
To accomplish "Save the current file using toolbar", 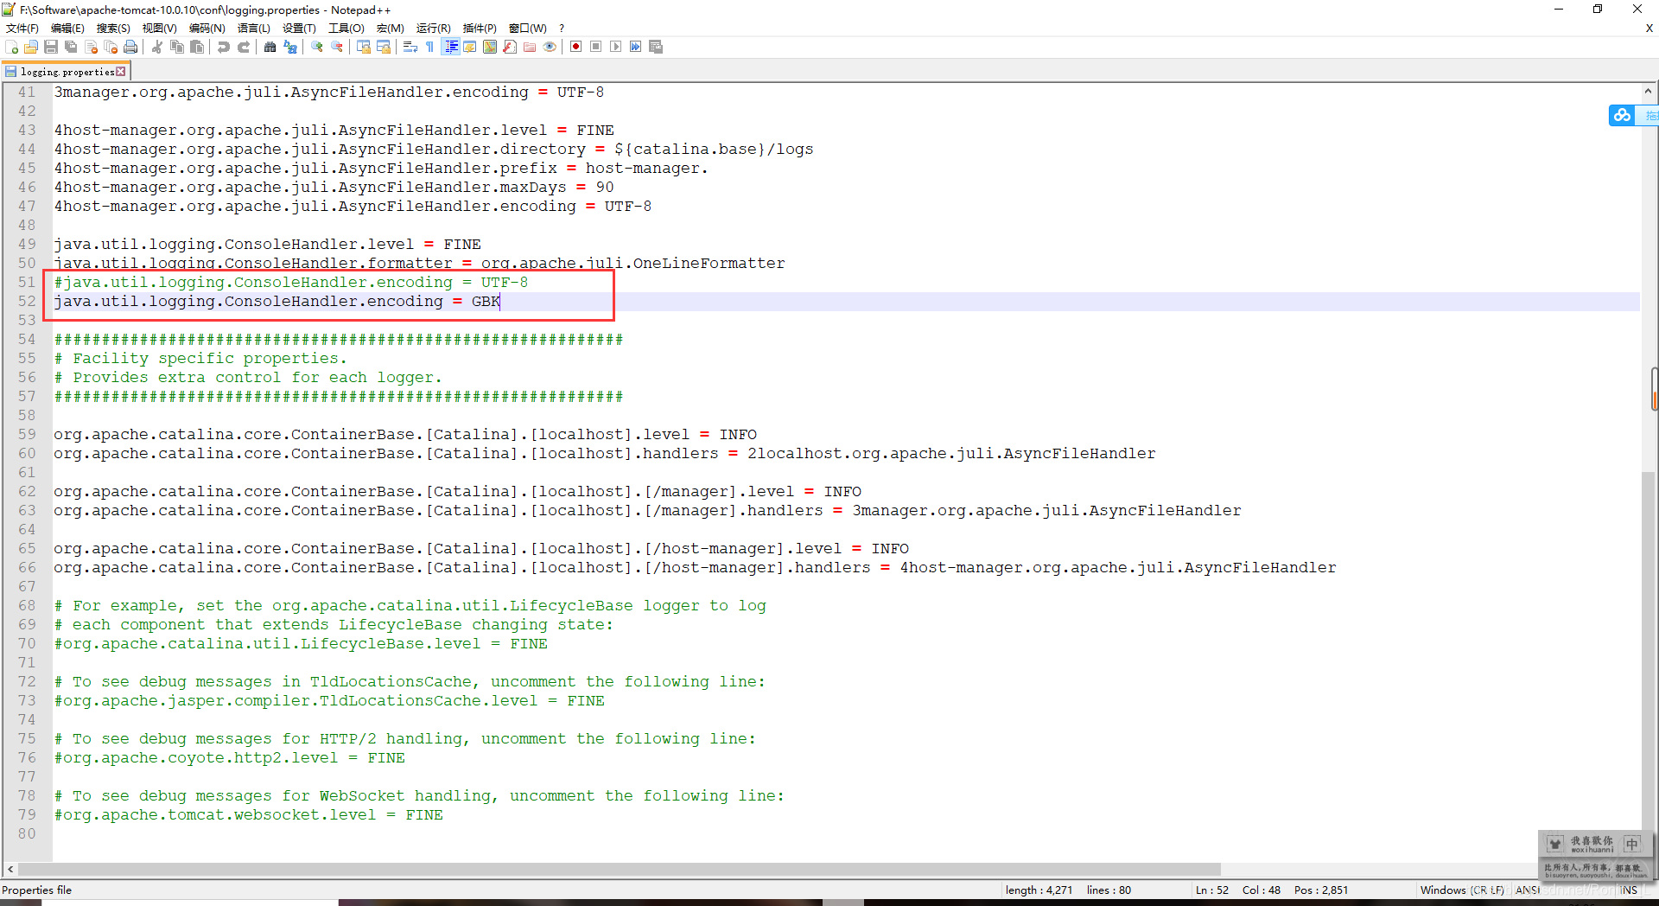I will coord(51,47).
